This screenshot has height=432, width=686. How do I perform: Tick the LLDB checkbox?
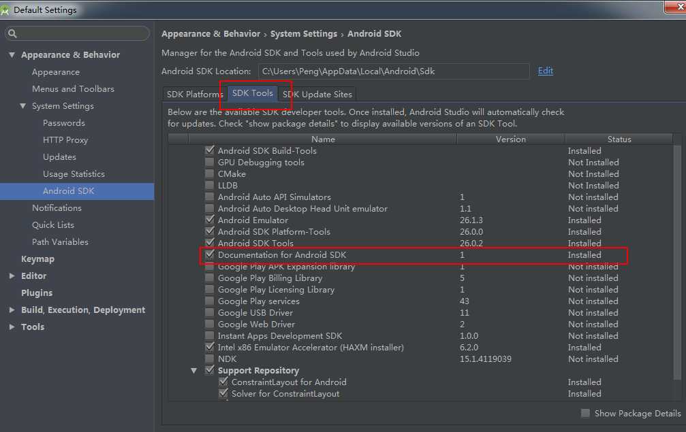pos(210,185)
